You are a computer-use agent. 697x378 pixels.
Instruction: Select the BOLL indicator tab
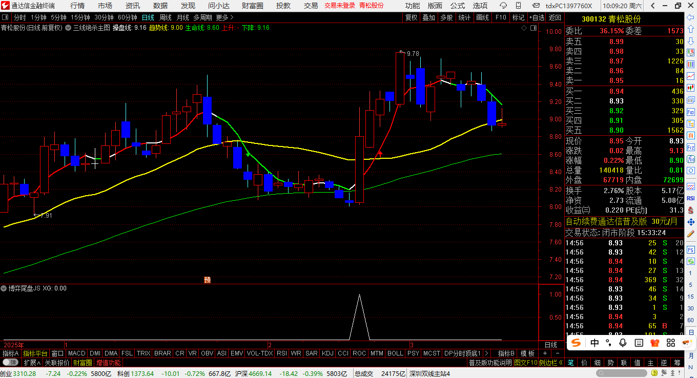click(x=395, y=353)
